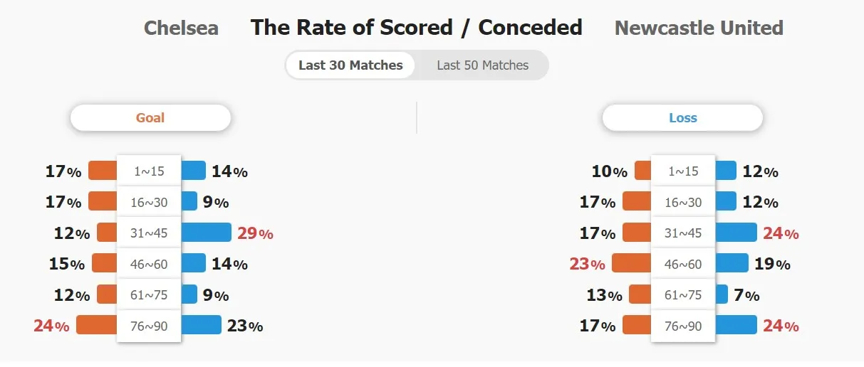Screen dimensions: 864x367
Task: Click the orange 10% bar in Loss chart
Action: [643, 171]
